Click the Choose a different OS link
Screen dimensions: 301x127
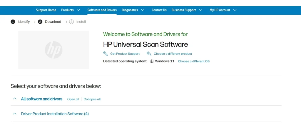point(194,61)
